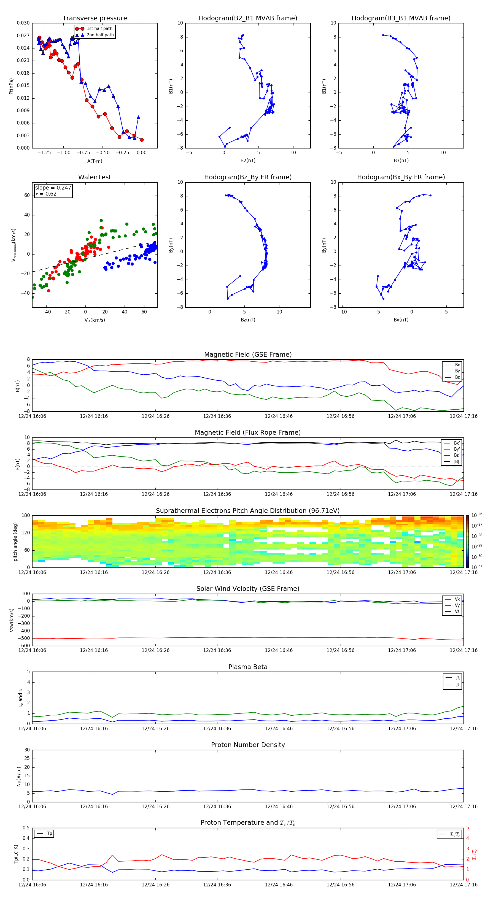496x909 pixels.
Task: Click '12/24 17:16' tick under temperature plot
Action: [463, 885]
